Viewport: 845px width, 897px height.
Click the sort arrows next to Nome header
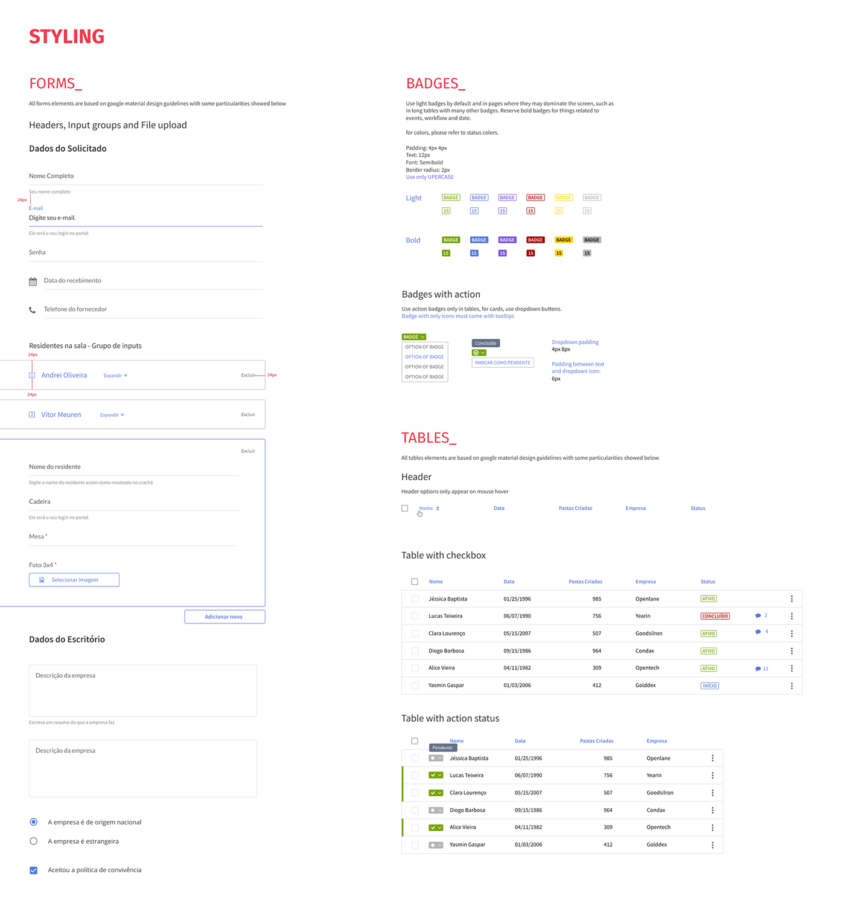point(438,509)
